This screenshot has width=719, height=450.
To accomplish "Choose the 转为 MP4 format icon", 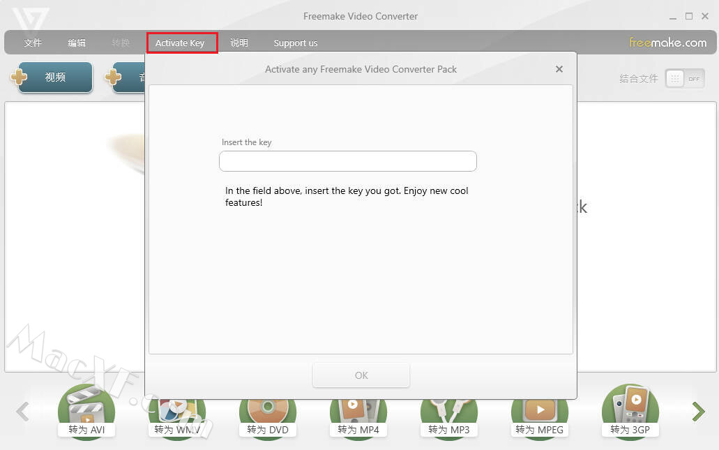I will [358, 419].
